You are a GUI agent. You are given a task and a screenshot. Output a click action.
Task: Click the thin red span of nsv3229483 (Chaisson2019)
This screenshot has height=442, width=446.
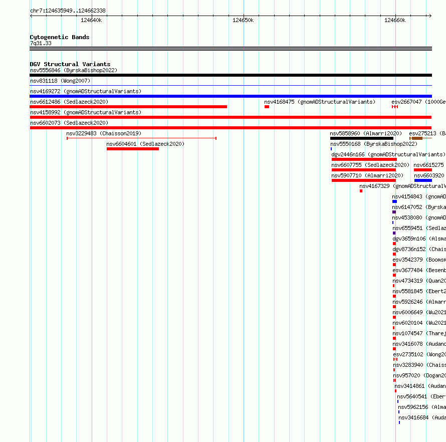tap(142, 138)
